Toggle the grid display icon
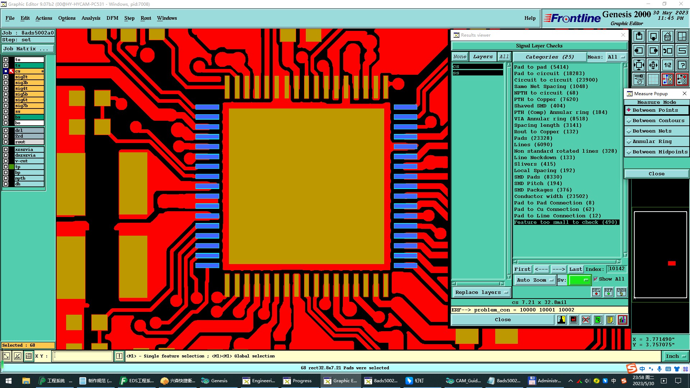The image size is (690, 388). [653, 79]
